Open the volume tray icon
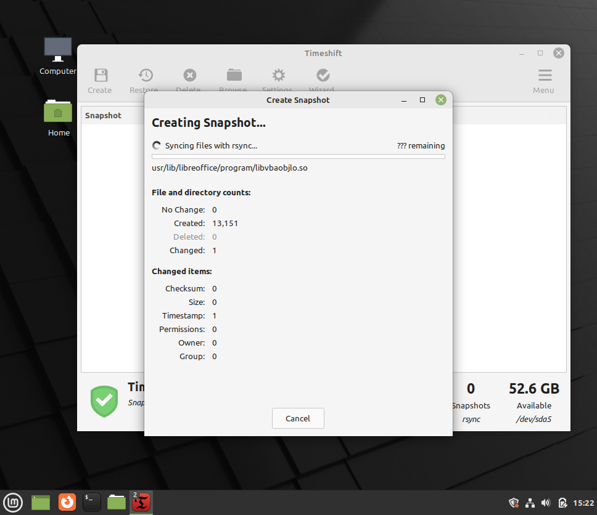597x515 pixels. pos(546,503)
